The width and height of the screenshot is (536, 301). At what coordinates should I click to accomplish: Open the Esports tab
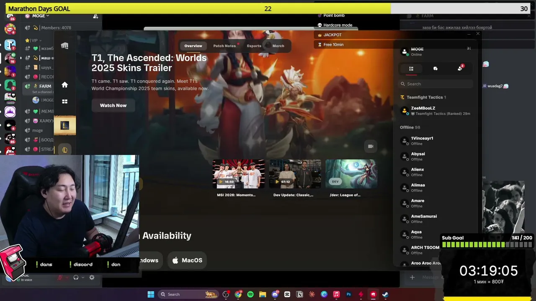(x=254, y=46)
